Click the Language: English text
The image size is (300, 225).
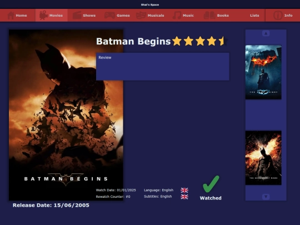point(158,190)
